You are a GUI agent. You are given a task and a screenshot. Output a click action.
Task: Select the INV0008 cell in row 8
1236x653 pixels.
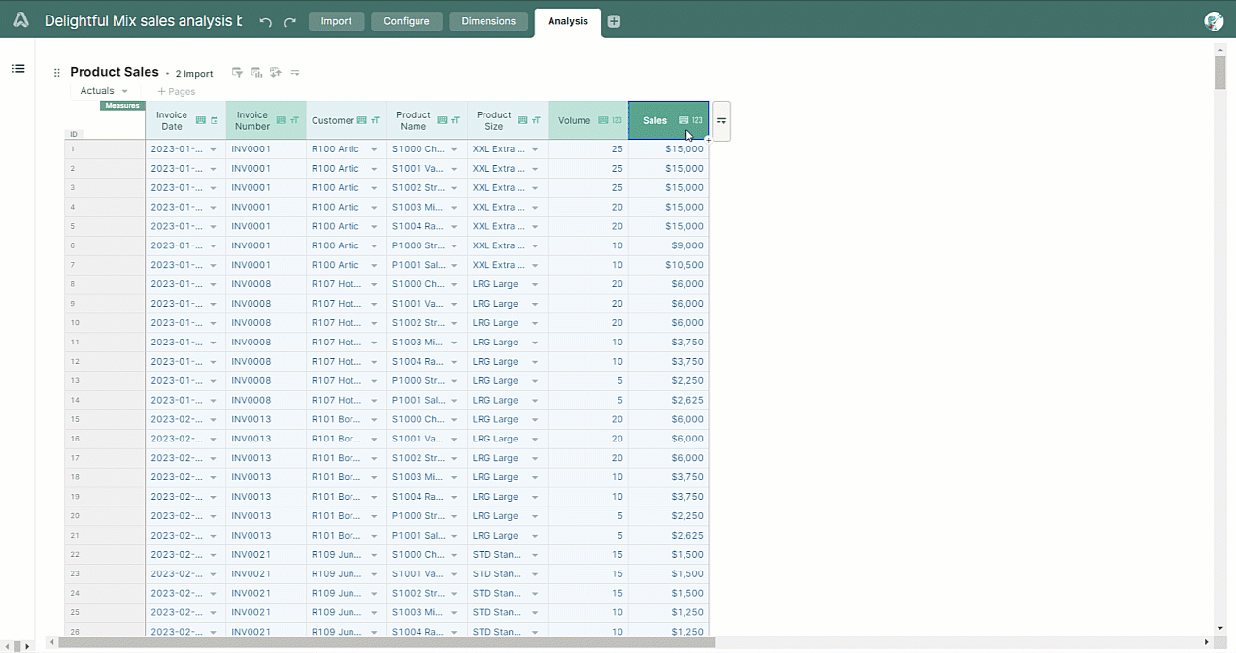(266, 284)
